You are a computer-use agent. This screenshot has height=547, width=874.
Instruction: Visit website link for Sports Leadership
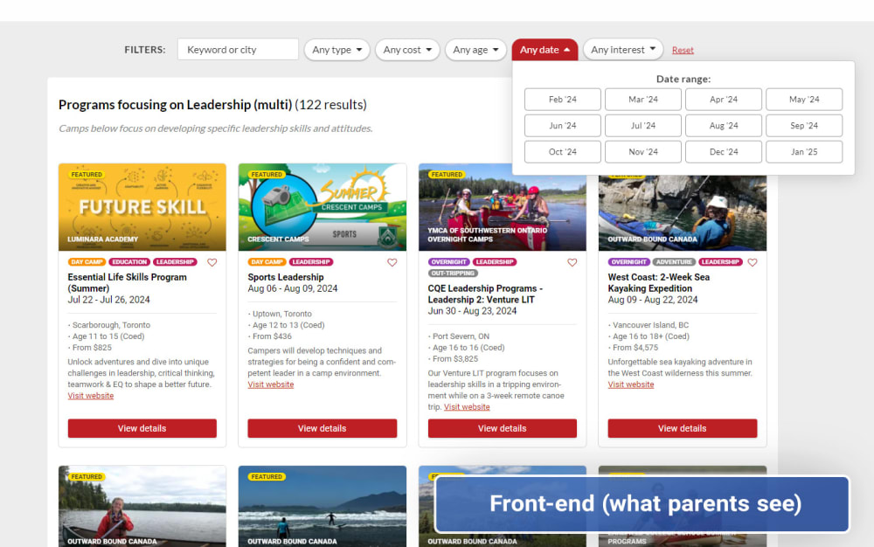[x=271, y=384]
